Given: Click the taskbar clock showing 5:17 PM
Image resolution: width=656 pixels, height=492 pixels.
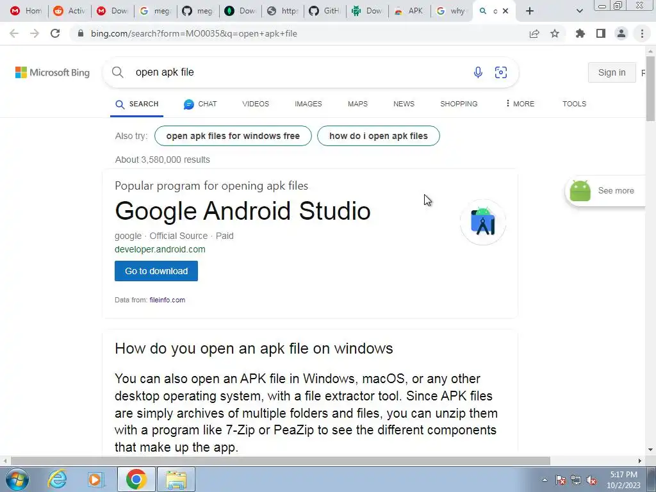Looking at the screenshot, I should (x=623, y=480).
